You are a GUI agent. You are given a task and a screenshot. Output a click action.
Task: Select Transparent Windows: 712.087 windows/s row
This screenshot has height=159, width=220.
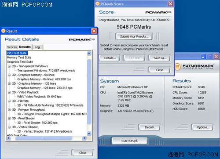[46, 71]
